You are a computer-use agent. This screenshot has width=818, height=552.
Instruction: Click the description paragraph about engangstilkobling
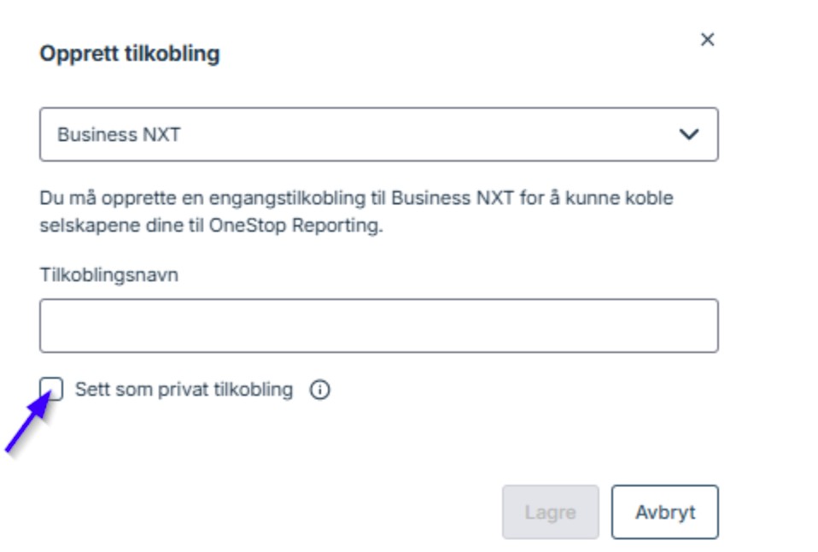tap(356, 214)
